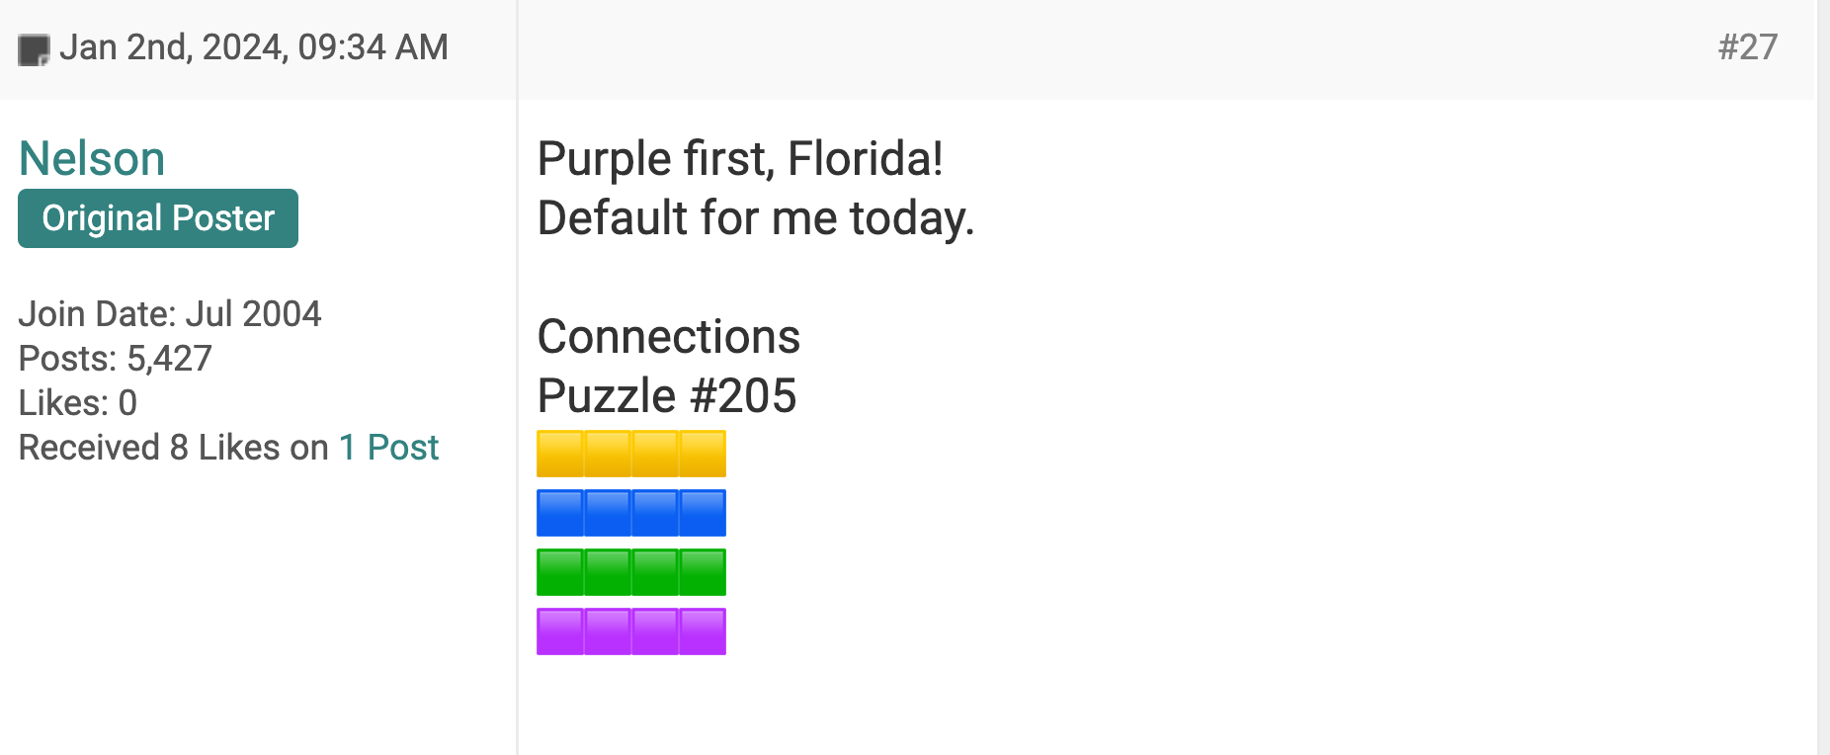This screenshot has width=1830, height=755.
Task: Open the #27 post permalink
Action: [1747, 47]
